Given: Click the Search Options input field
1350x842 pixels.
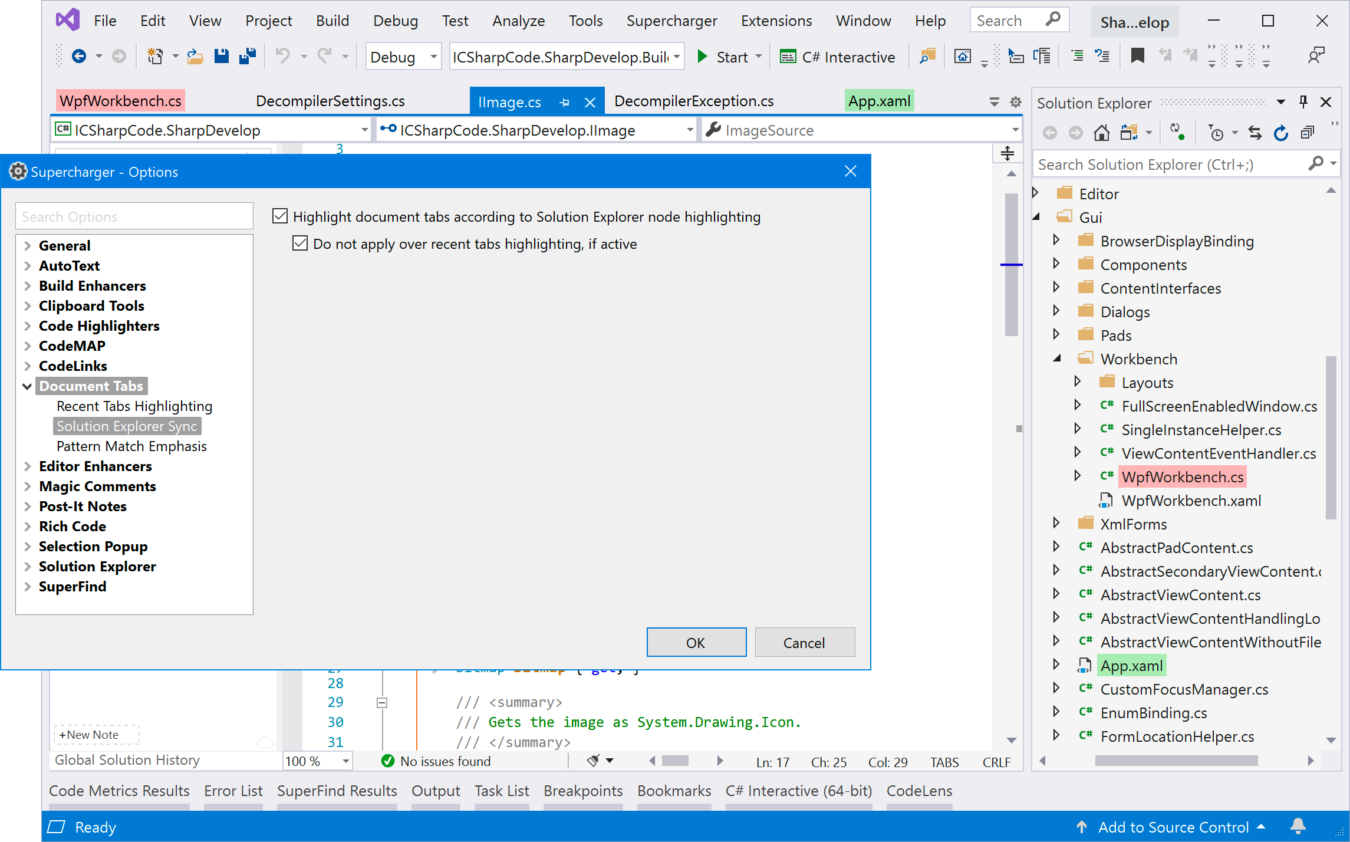Looking at the screenshot, I should click(134, 216).
